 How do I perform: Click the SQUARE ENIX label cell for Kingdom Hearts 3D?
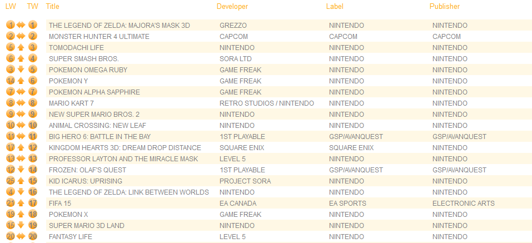pyautogui.click(x=351, y=148)
